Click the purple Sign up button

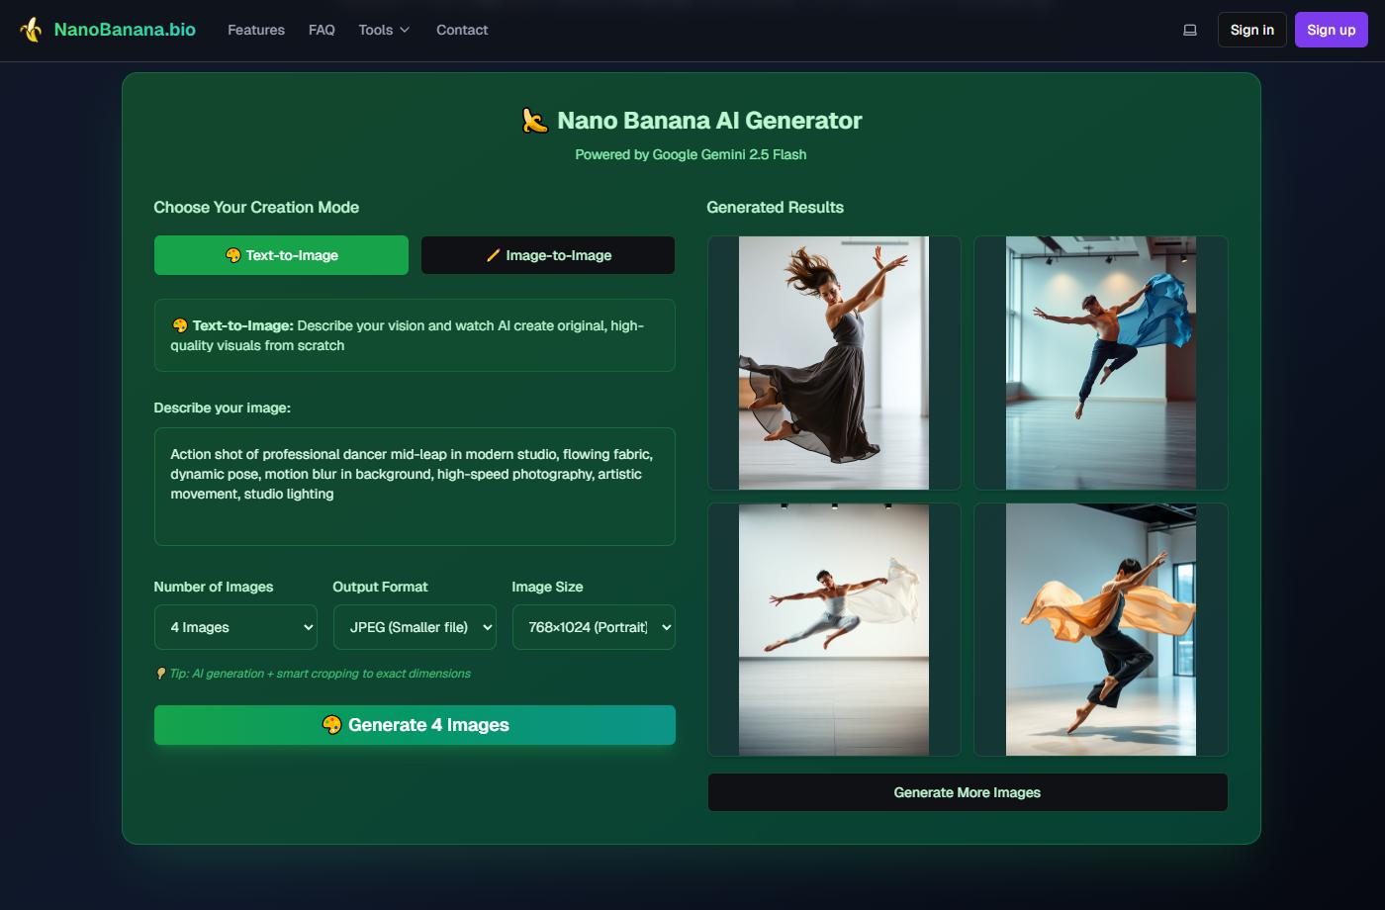click(1332, 30)
